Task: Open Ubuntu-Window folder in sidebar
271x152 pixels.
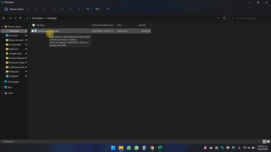Action: click(17, 58)
